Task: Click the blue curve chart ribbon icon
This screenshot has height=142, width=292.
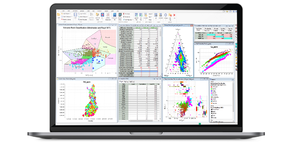Action: tap(115, 15)
